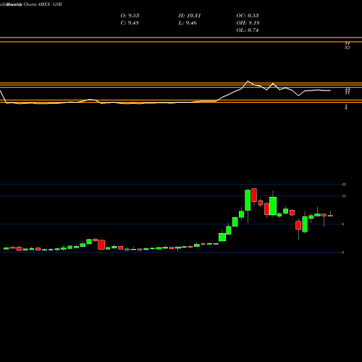Click the 'O: 9.53' open value
Image resolution: width=362 pixels, height=362 pixels.
[130, 16]
